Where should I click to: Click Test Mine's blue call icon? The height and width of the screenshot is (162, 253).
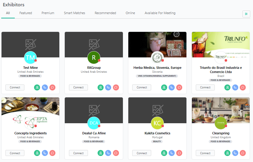[45, 87]
